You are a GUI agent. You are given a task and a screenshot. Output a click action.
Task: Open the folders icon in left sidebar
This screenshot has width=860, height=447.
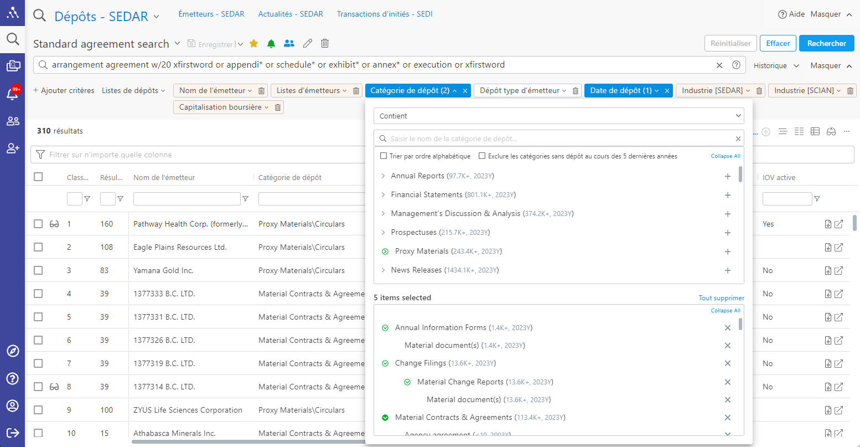coord(13,66)
